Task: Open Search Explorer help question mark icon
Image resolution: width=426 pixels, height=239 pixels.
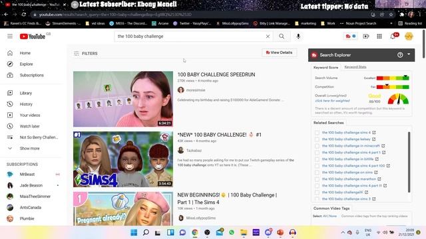Action: 400,55
